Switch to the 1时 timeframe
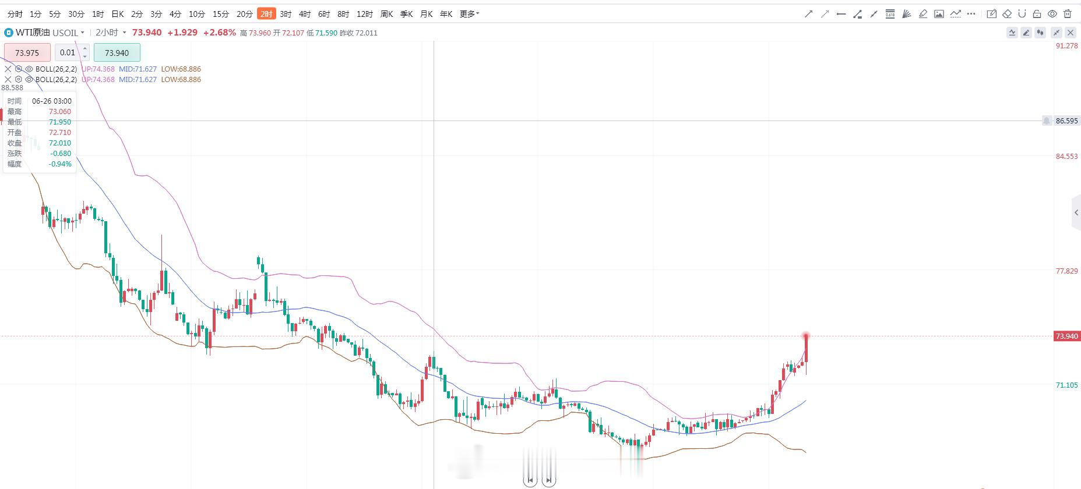This screenshot has height=489, width=1081. 98,14
